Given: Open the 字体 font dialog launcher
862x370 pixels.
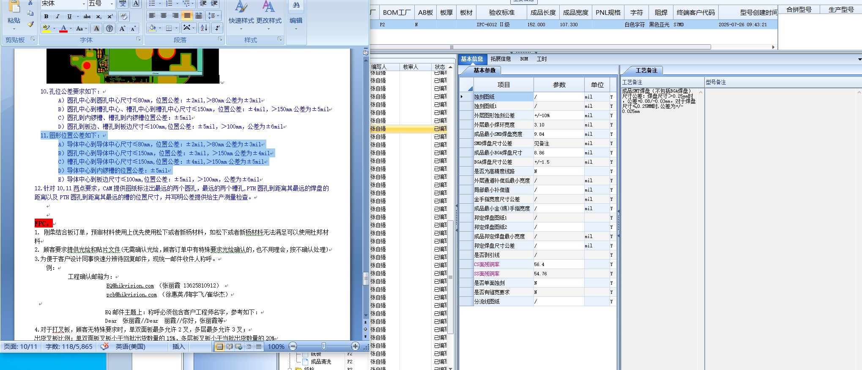Looking at the screenshot, I should coord(138,39).
